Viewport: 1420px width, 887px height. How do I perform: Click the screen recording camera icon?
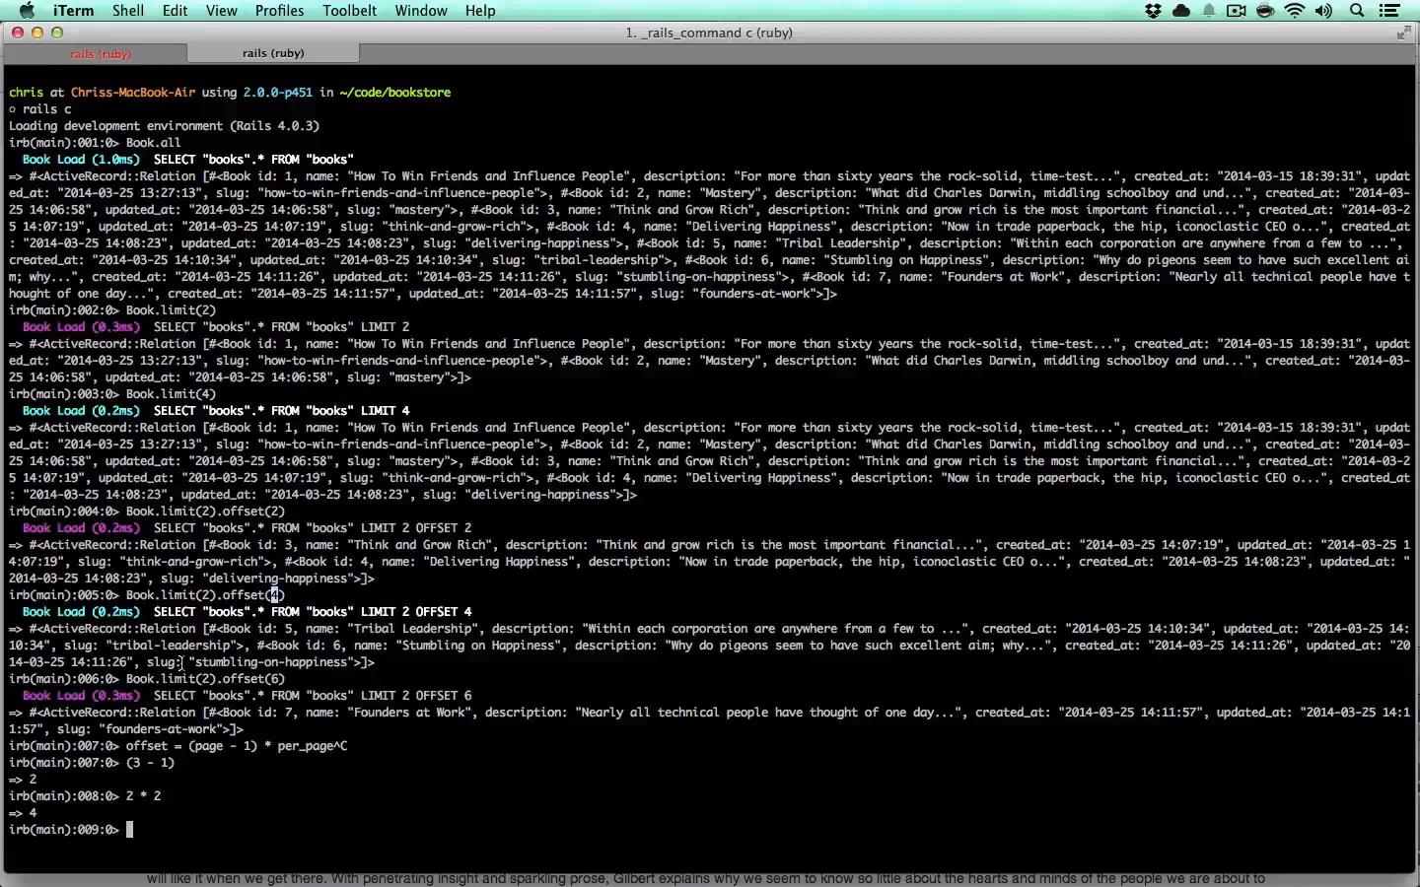coord(1237,11)
